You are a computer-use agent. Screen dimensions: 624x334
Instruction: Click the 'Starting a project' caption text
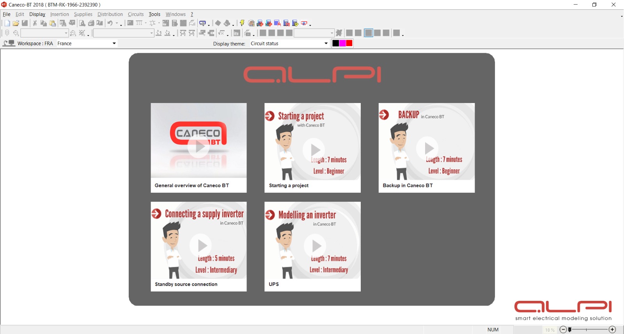[289, 186]
